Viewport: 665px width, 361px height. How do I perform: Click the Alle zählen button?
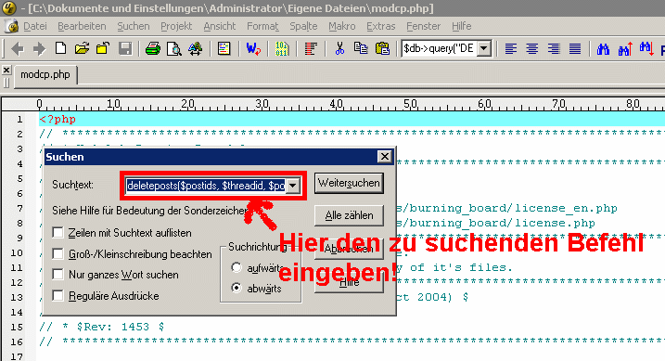coord(349,215)
